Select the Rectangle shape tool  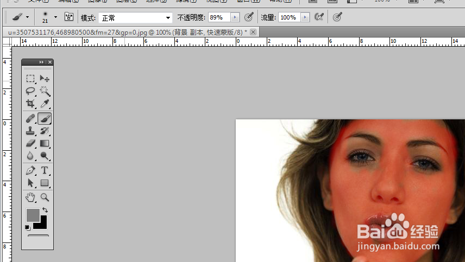pos(45,183)
